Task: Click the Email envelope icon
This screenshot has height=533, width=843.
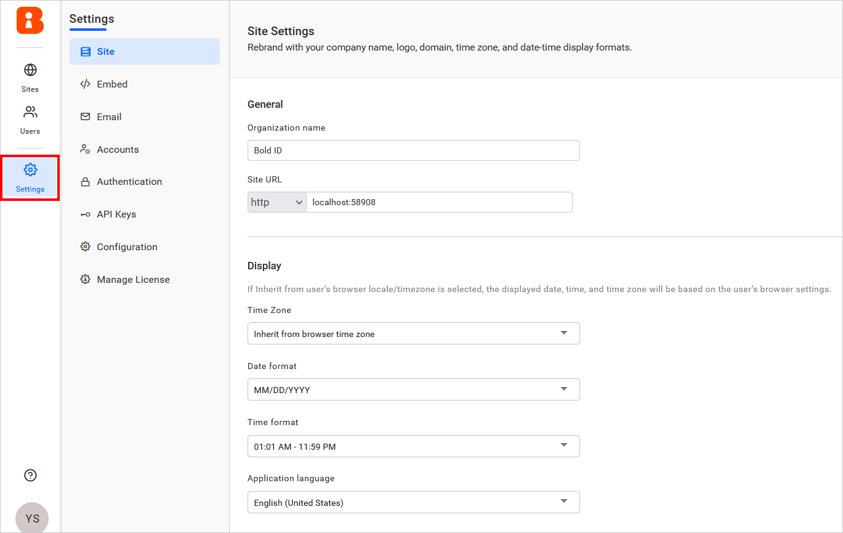Action: click(x=86, y=117)
